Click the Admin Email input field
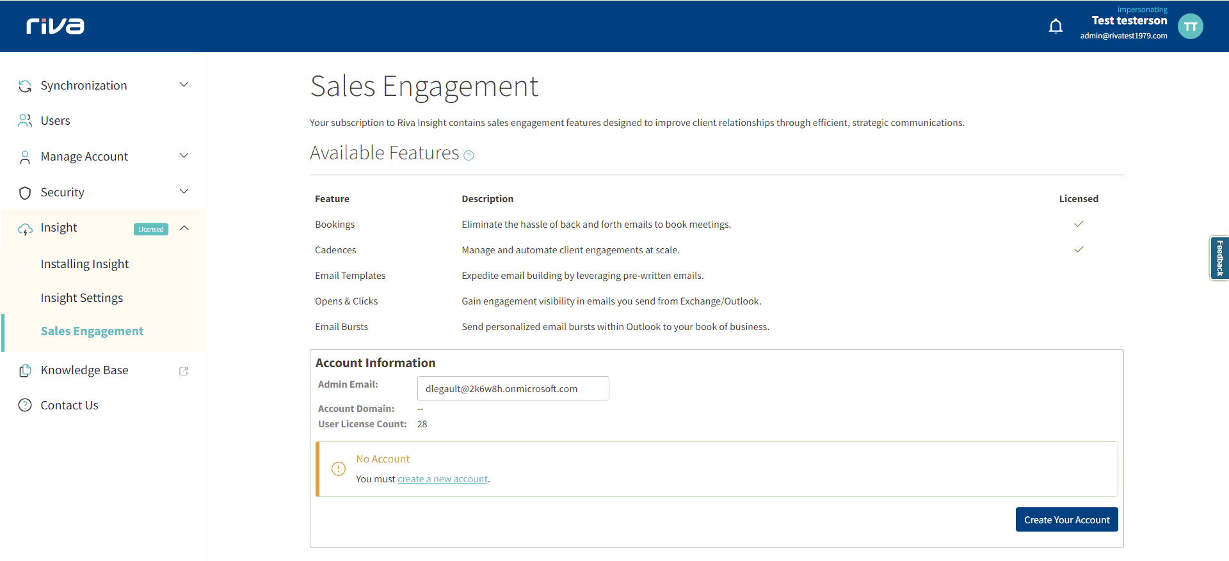Viewport: 1229px width, 561px height. point(513,388)
